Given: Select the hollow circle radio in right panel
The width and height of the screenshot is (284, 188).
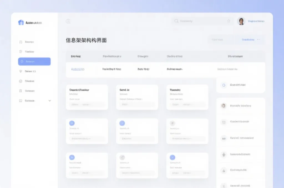Looking at the screenshot, I should point(224,85).
